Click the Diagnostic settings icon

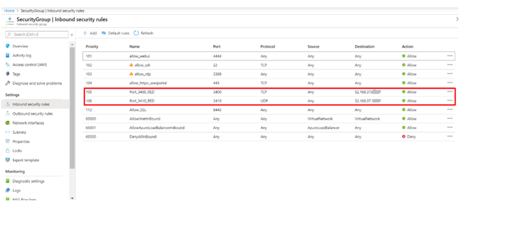point(7,181)
